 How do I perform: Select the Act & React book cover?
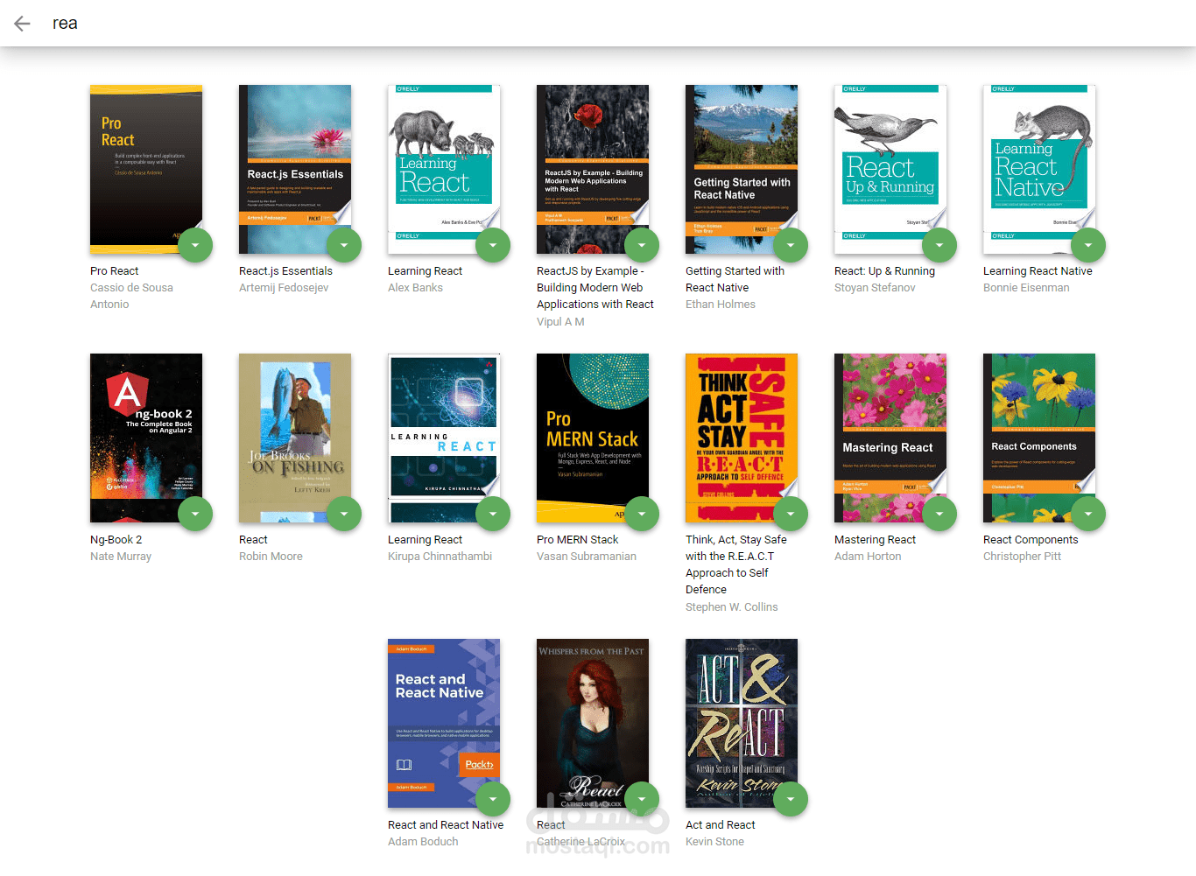pos(742,723)
